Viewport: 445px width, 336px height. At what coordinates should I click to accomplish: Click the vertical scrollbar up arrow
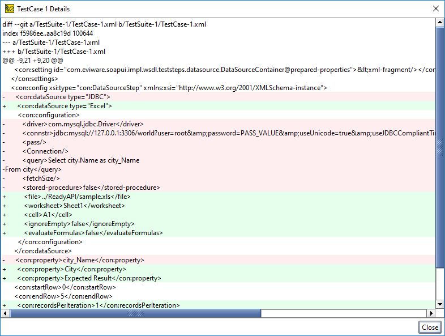tap(439, 22)
